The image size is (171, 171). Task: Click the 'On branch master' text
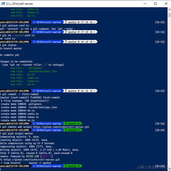pos(11,48)
